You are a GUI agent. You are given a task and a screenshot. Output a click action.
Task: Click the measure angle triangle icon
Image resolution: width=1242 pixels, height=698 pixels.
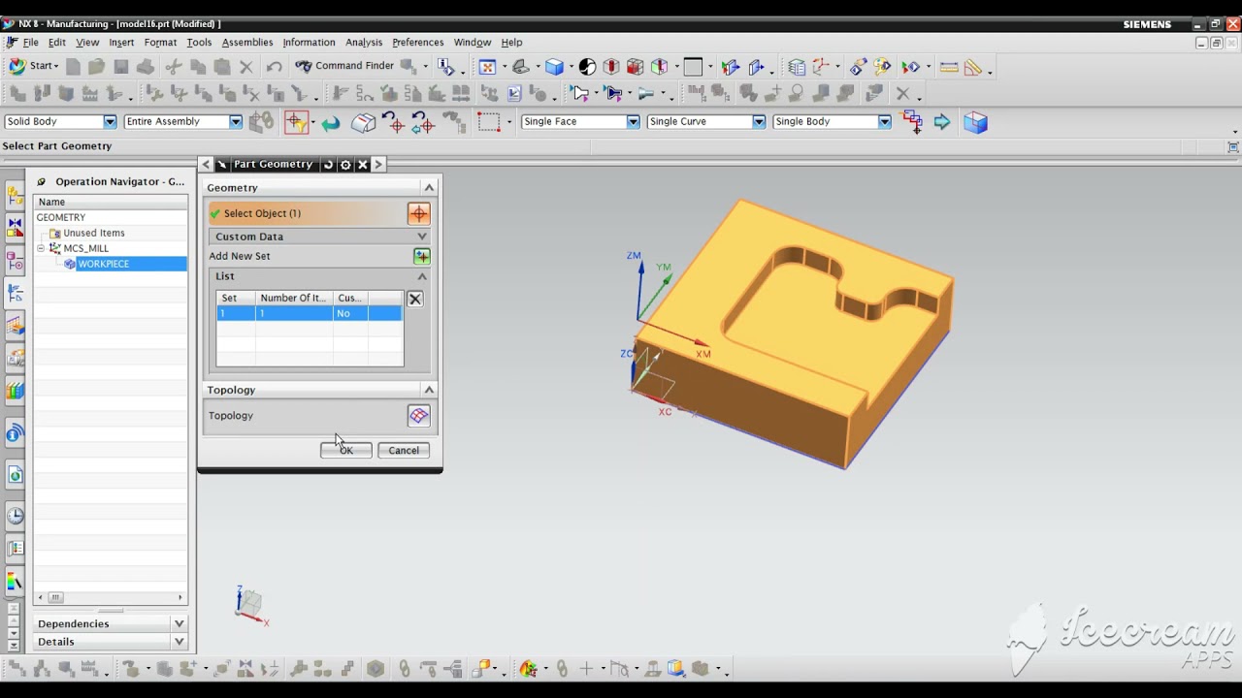[973, 67]
